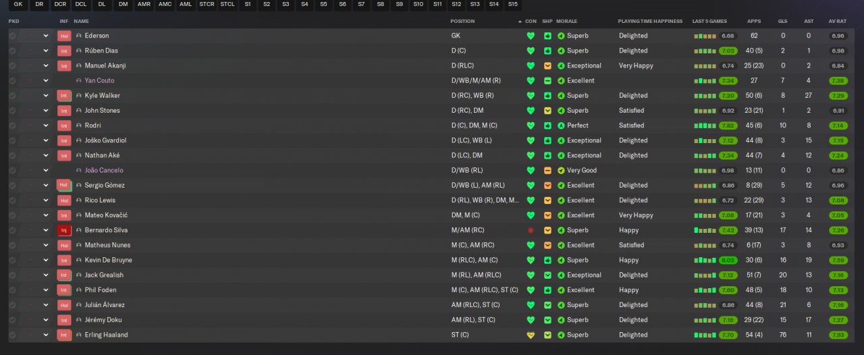
Task: Click the form bars for Kevin De Bruyne
Action: tap(705, 260)
